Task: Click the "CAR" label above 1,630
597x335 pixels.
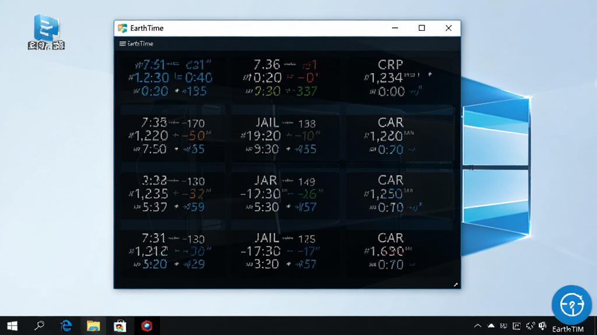Action: pos(390,238)
